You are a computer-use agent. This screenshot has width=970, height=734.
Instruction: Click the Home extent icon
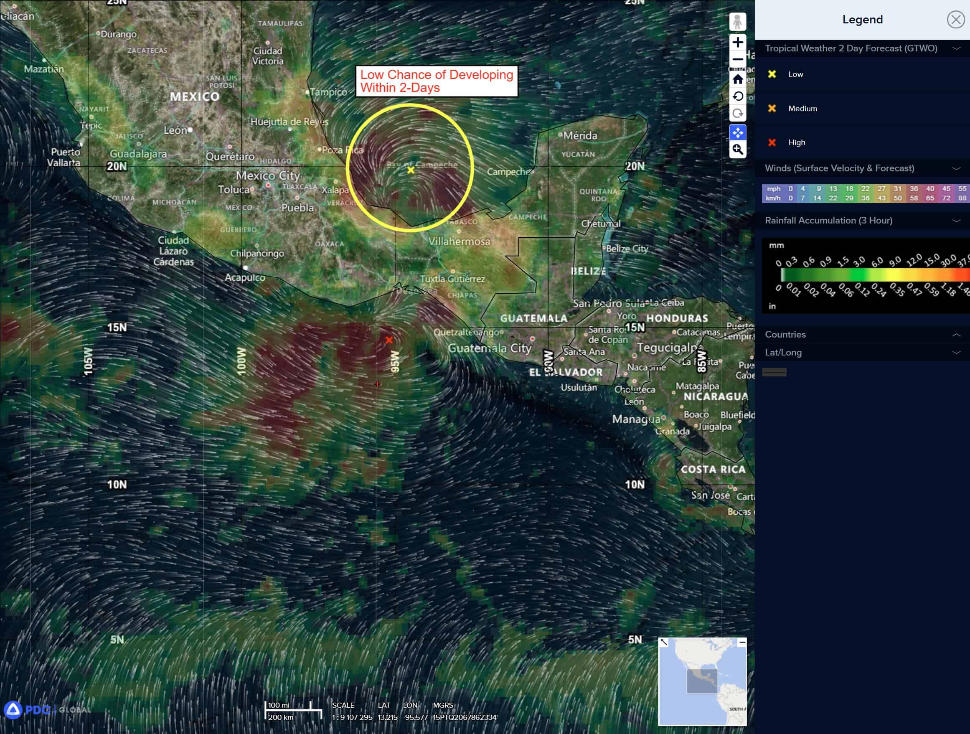[x=737, y=79]
